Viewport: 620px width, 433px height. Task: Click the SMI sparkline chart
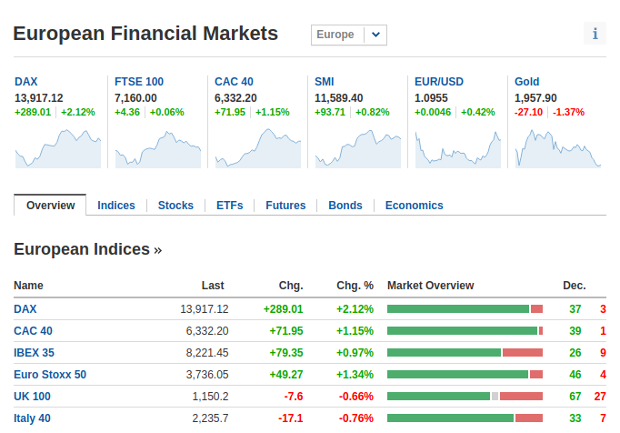[358, 148]
